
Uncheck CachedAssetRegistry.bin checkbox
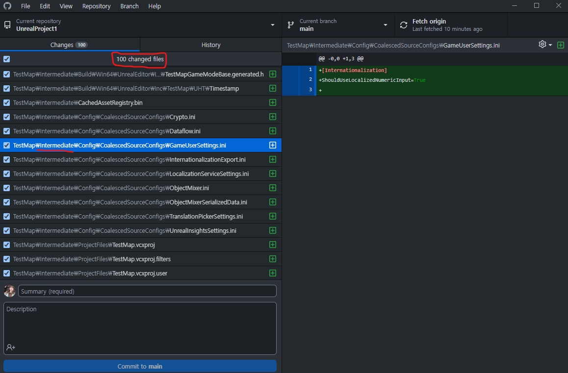tap(6, 102)
